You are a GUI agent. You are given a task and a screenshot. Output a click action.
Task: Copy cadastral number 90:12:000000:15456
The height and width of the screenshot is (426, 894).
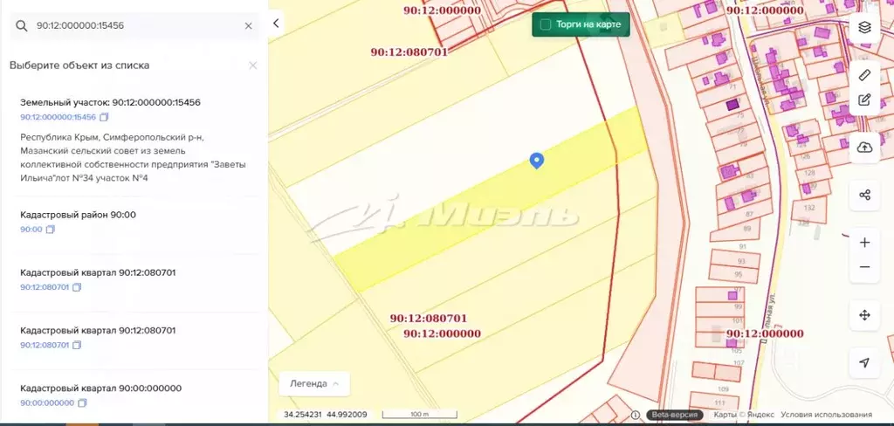coord(104,117)
